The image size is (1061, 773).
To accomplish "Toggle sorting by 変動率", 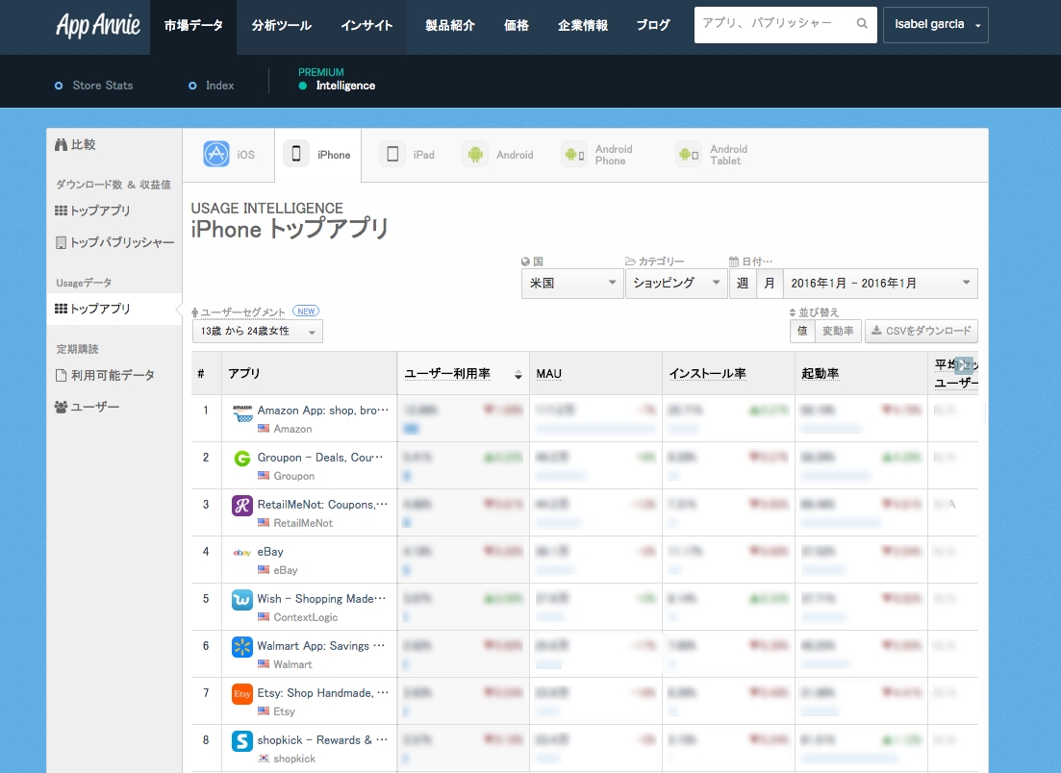I will tap(835, 331).
